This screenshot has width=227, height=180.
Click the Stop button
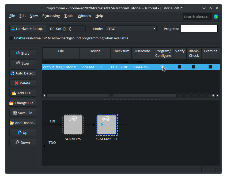pyautogui.click(x=23, y=63)
